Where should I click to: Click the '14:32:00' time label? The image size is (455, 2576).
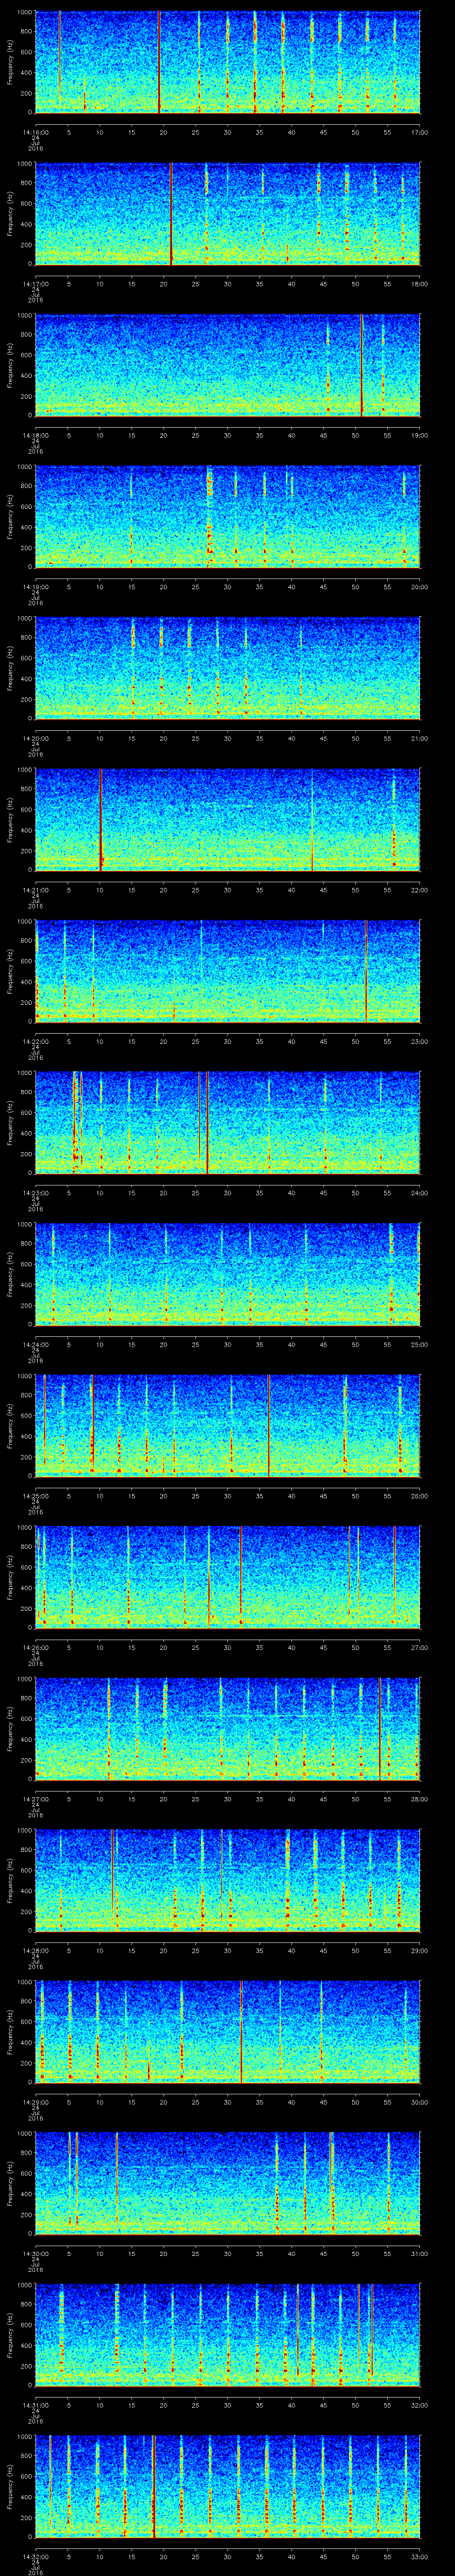[35, 2556]
